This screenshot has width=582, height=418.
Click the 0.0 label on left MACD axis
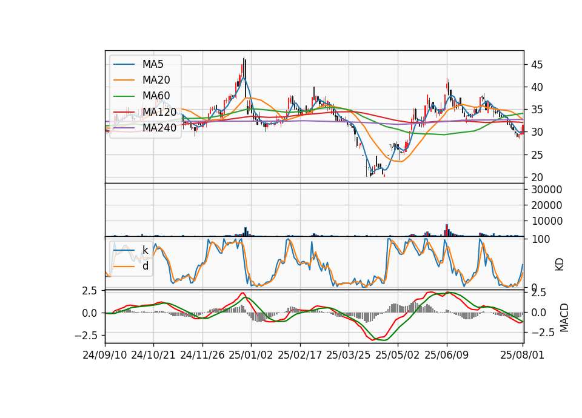point(89,313)
